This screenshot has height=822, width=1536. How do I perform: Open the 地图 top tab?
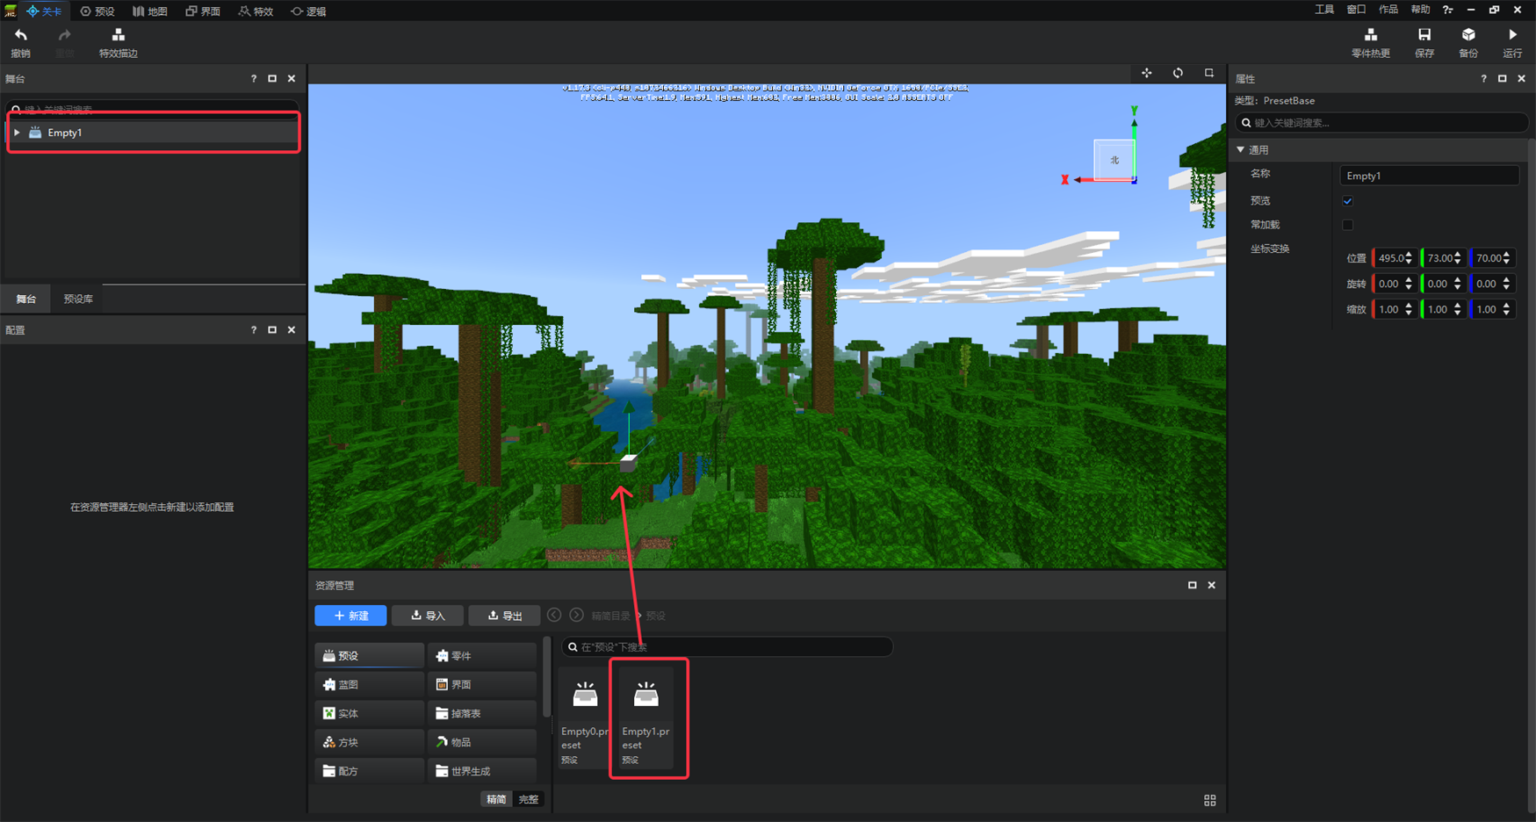click(150, 11)
